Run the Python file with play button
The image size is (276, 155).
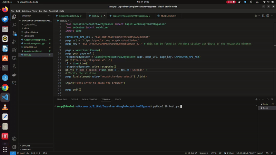[256, 16]
